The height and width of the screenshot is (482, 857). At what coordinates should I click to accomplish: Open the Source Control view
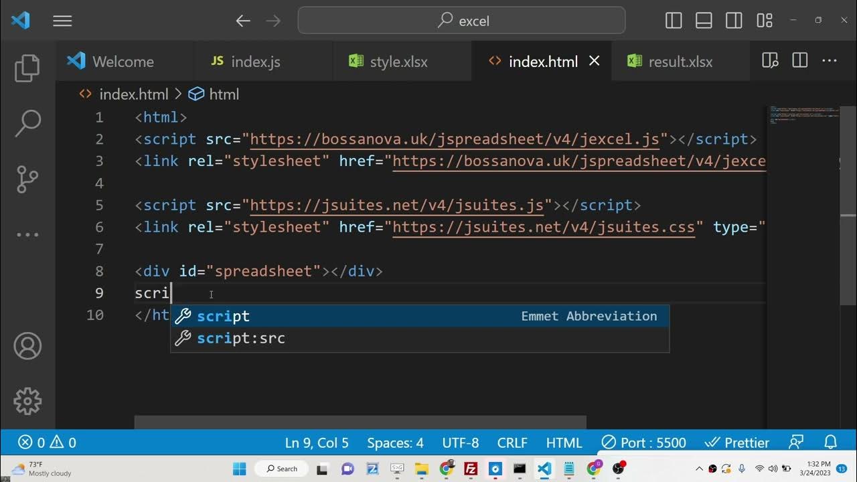click(27, 179)
